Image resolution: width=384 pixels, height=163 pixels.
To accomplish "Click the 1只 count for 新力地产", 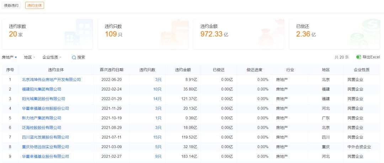I will coord(158,118).
